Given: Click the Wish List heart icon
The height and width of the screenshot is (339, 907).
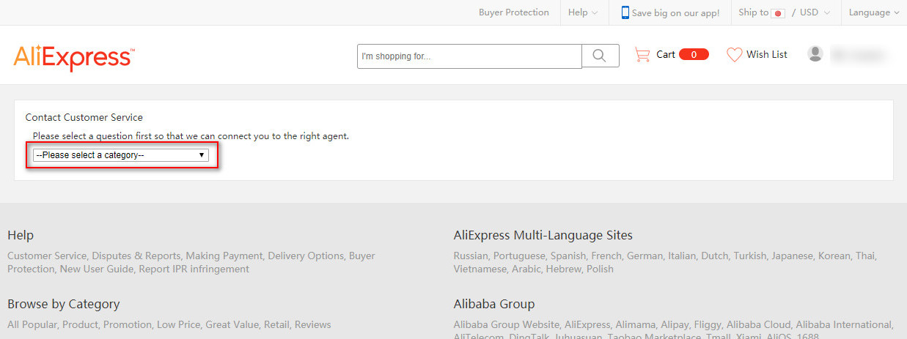Looking at the screenshot, I should pos(734,55).
